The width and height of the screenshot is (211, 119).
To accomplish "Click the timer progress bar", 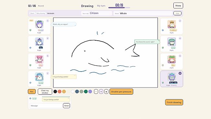I will tap(119, 8).
